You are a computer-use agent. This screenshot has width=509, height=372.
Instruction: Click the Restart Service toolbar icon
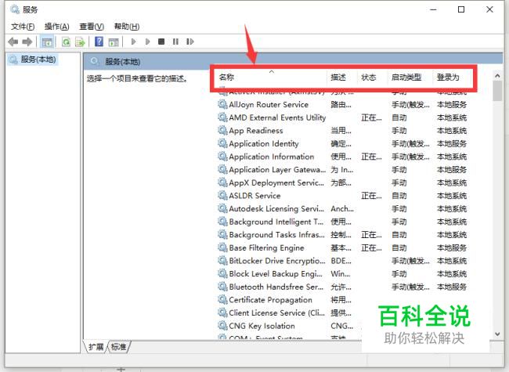coord(190,42)
